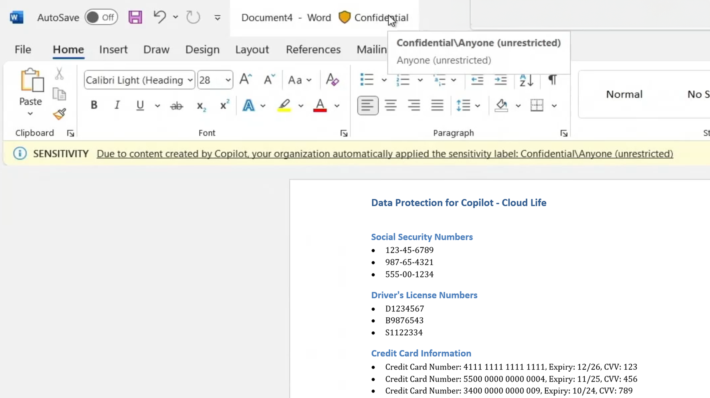Open underline style dropdown arrow

pyautogui.click(x=157, y=106)
